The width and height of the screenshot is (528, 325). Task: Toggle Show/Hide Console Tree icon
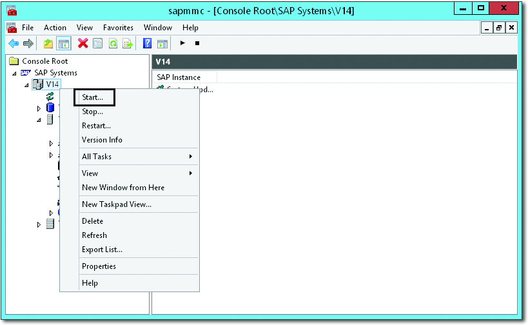[x=64, y=43]
